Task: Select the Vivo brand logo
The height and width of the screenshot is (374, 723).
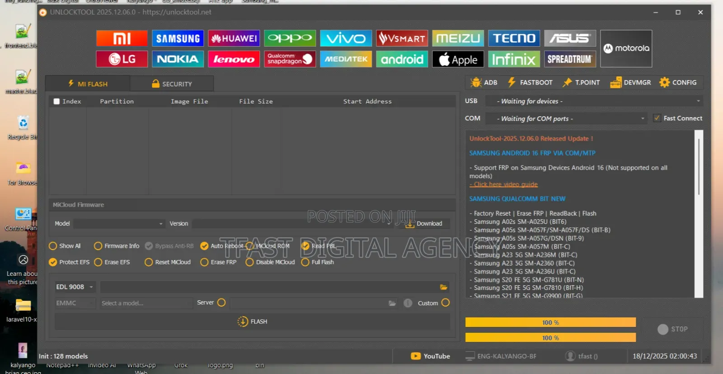Action: point(346,38)
